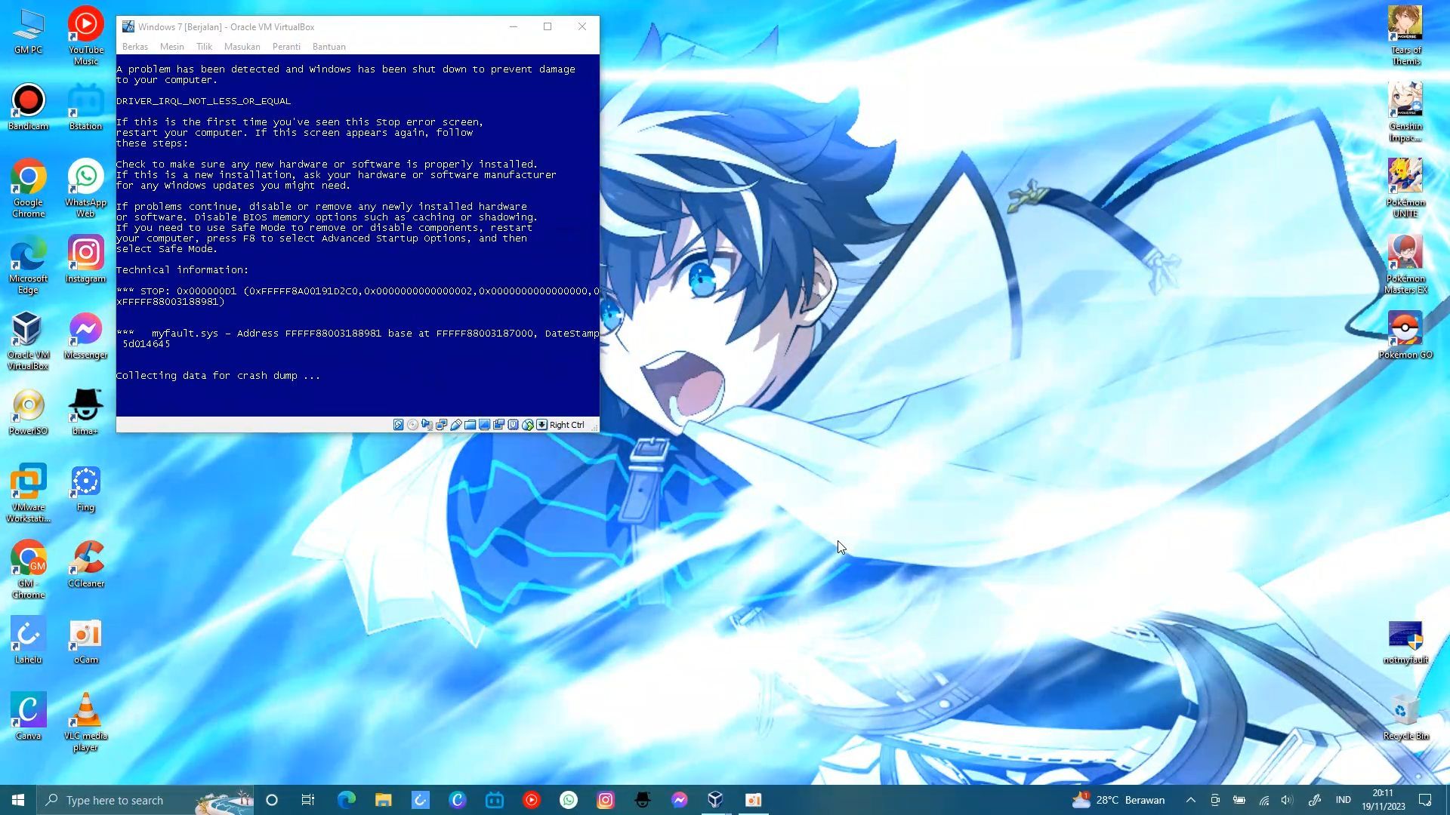Select the Tears of Themis desktop shortcut
This screenshot has width=1450, height=815.
point(1405,35)
